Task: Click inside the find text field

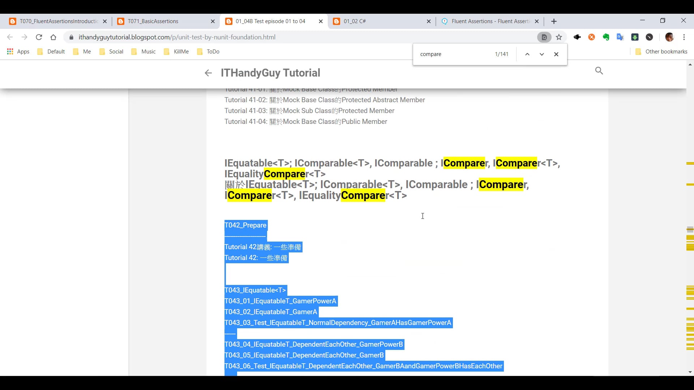Action: (x=454, y=54)
